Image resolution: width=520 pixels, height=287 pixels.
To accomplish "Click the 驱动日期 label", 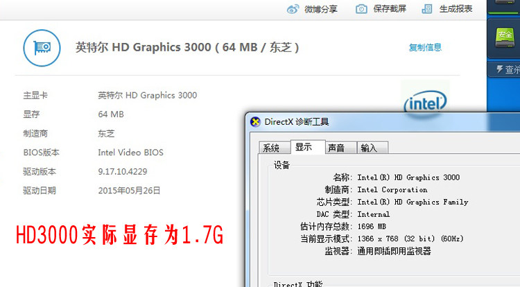I will pos(40,191).
